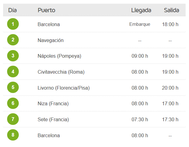Select the green day 4 badge

click(13, 72)
